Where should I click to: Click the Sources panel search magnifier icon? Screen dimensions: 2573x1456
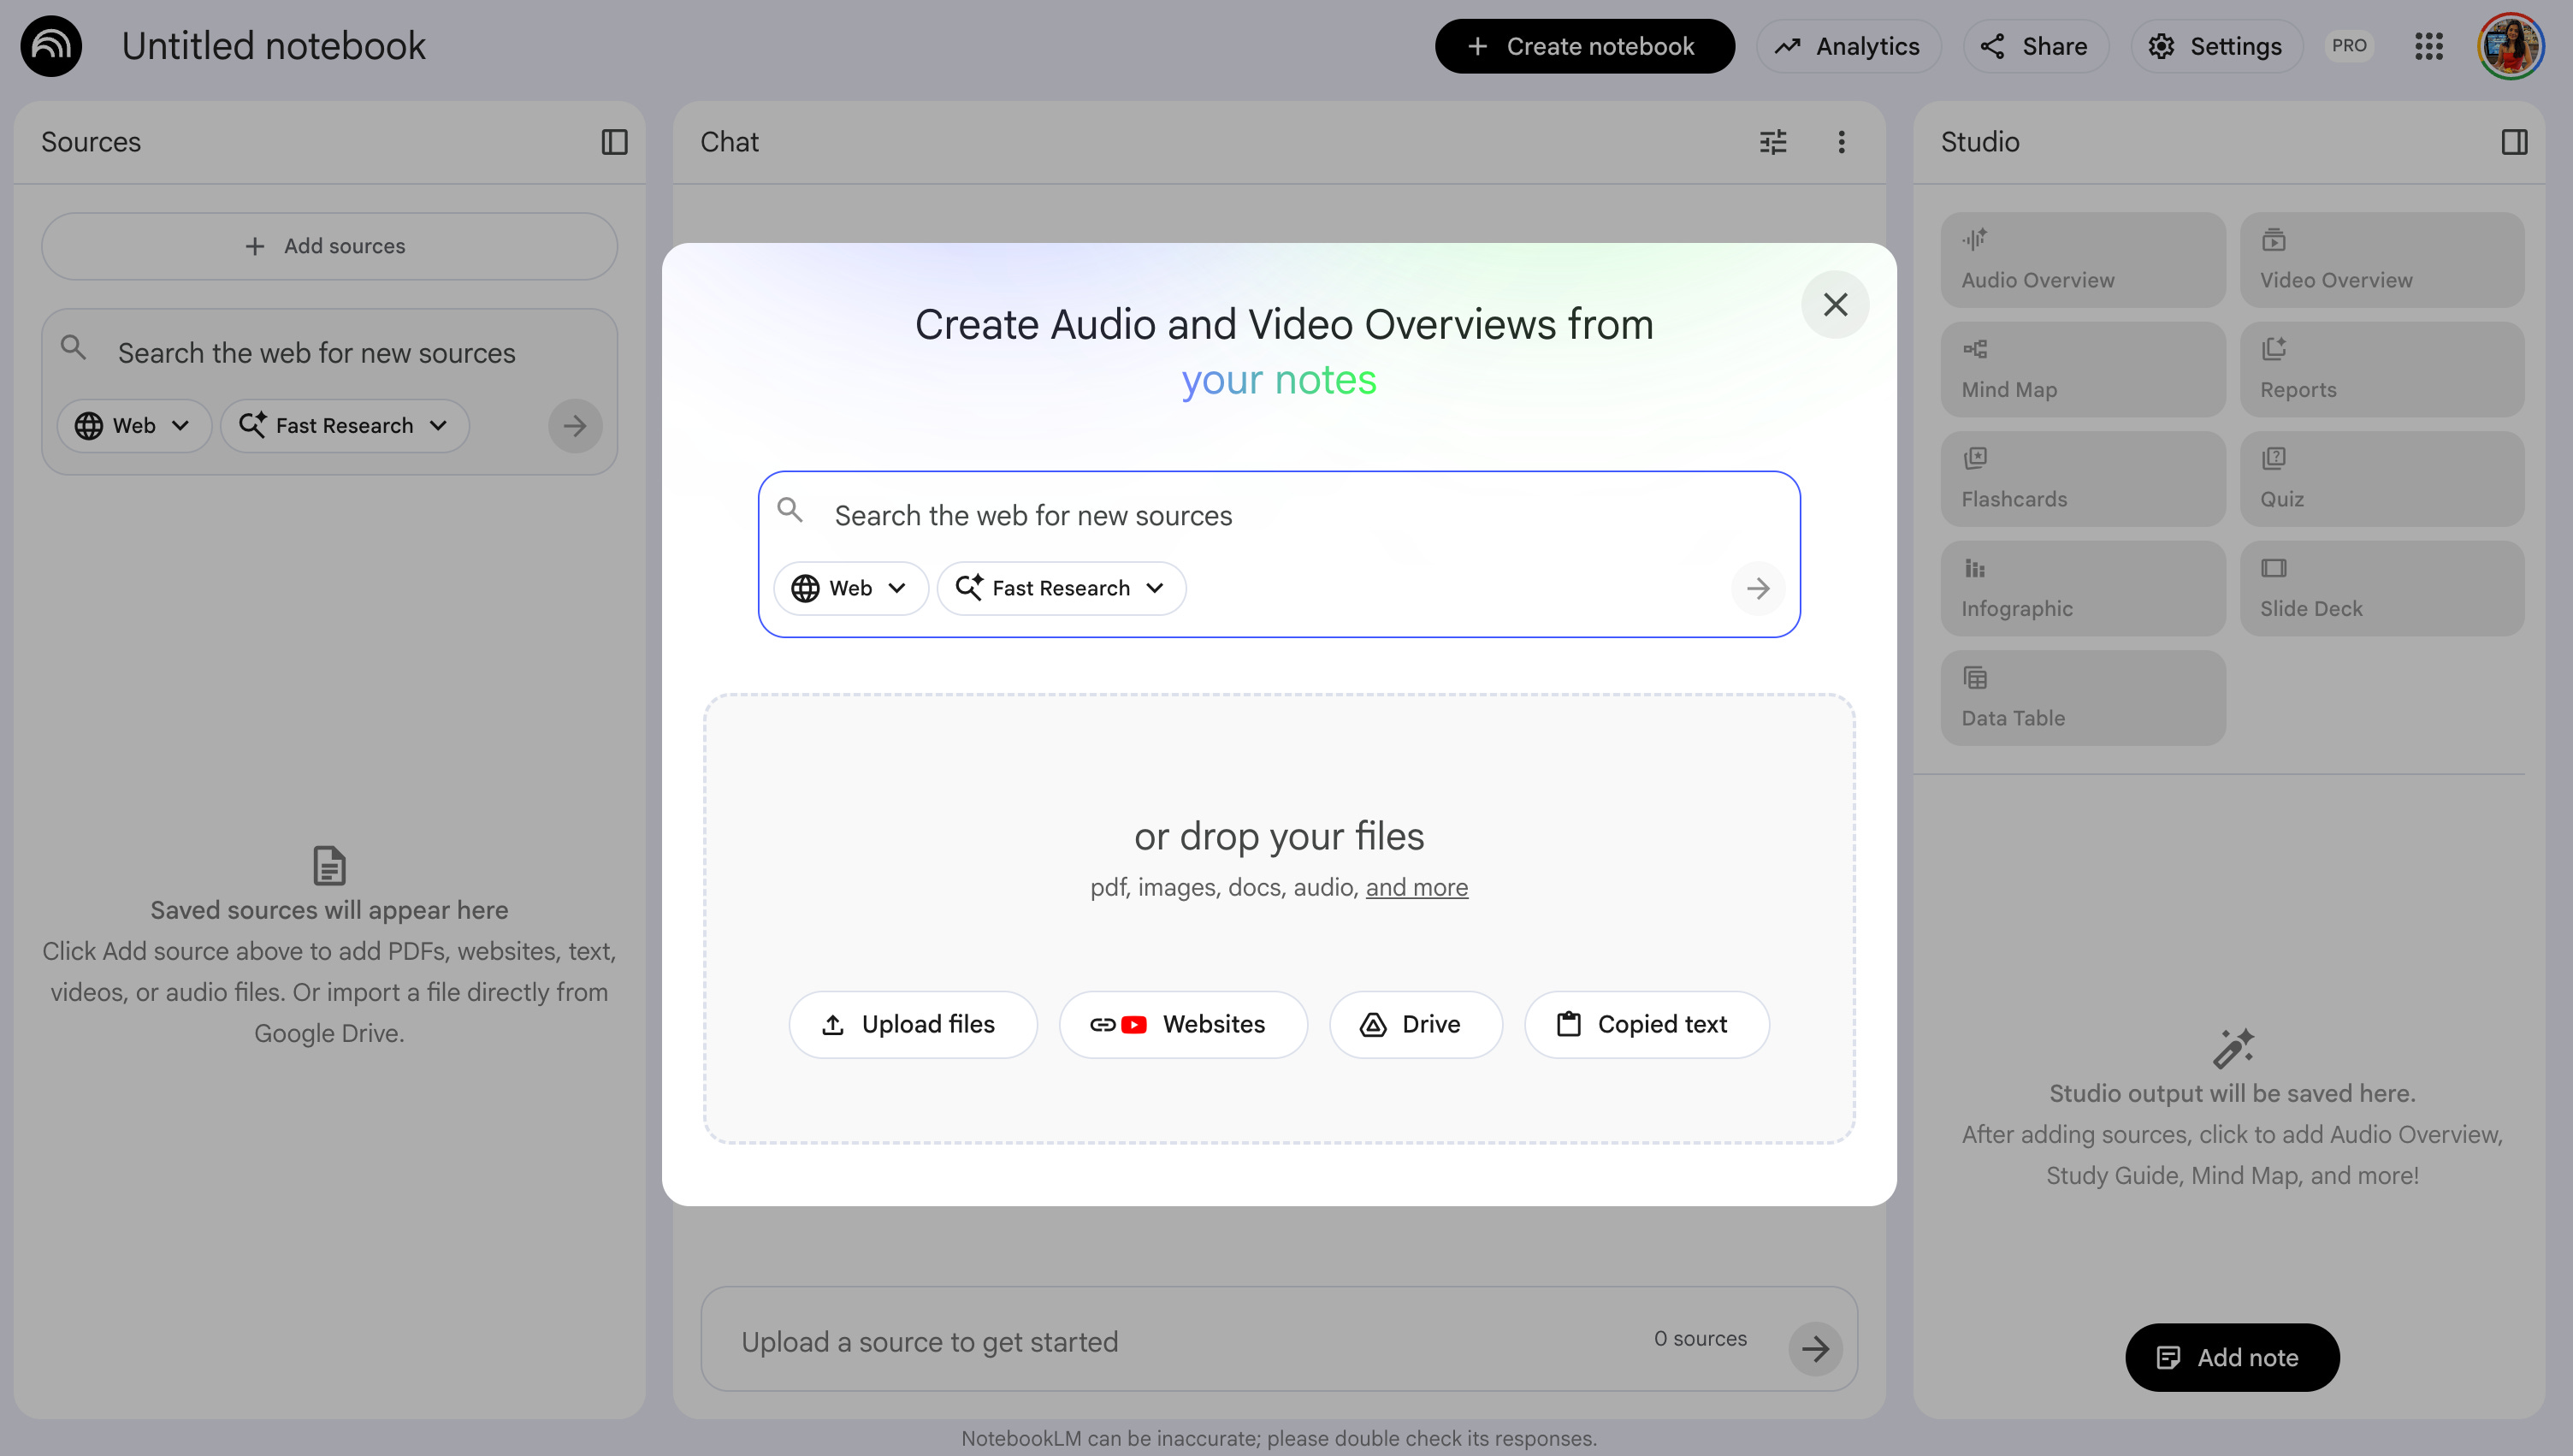point(73,347)
